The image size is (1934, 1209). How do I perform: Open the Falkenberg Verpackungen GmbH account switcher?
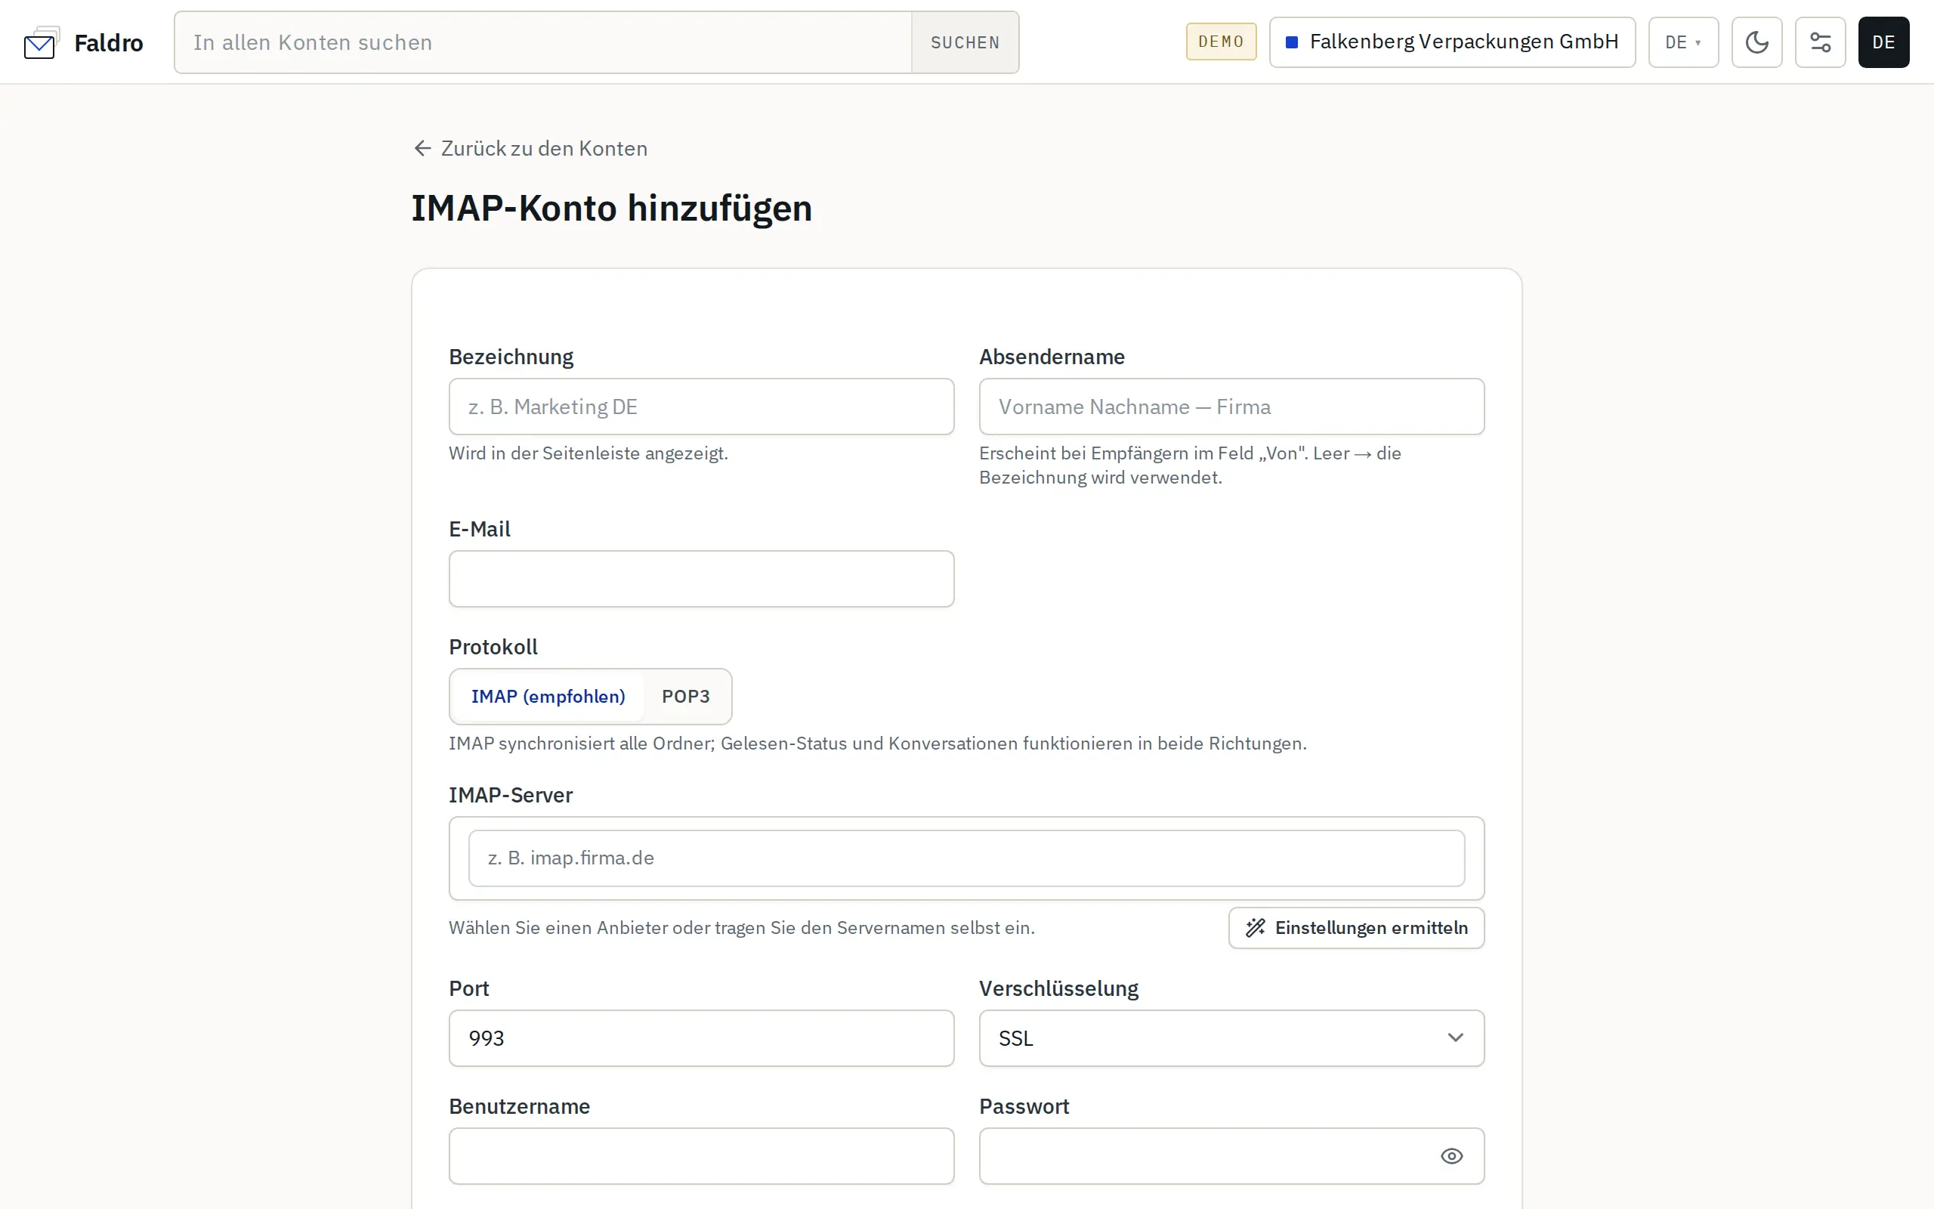click(x=1452, y=42)
